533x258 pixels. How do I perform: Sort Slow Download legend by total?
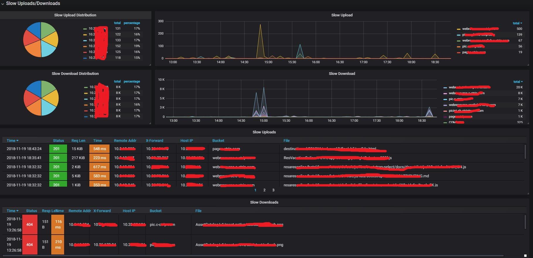[518, 82]
